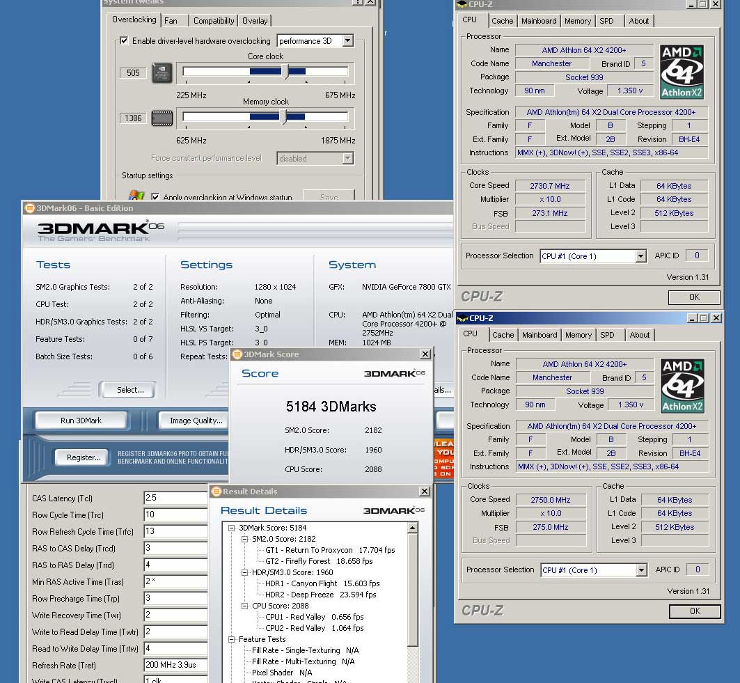This screenshot has height=683, width=740.
Task: Click the 3DMark06 Basic Edition title bar icon
Action: [x=30, y=207]
